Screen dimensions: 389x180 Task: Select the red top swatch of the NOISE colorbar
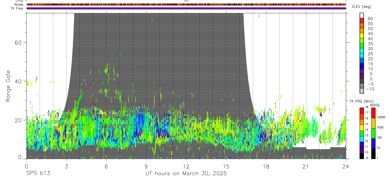pos(373,113)
